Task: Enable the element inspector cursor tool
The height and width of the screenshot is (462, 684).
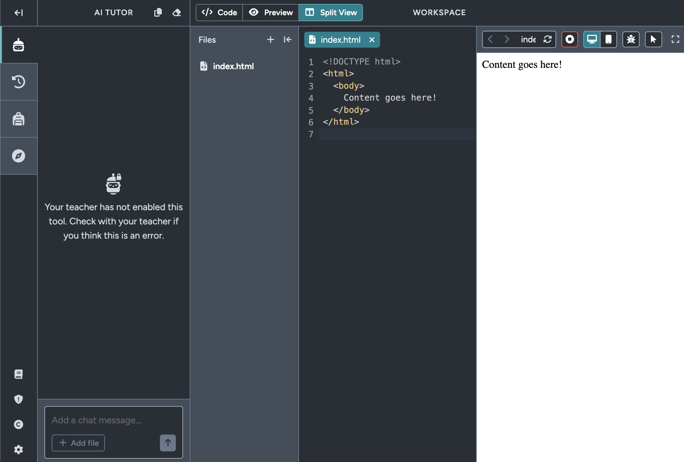Action: click(x=653, y=39)
